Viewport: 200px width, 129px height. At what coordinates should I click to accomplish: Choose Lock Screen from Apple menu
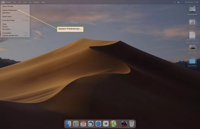pos(7,33)
